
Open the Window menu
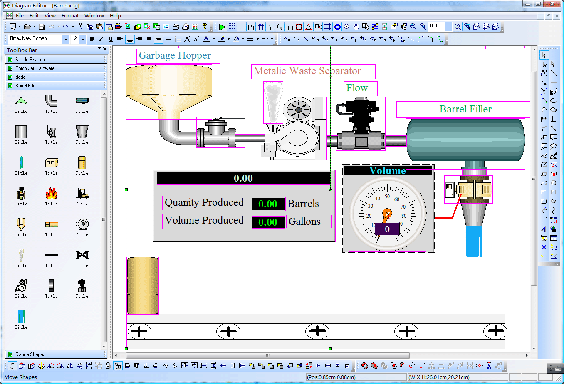point(94,16)
